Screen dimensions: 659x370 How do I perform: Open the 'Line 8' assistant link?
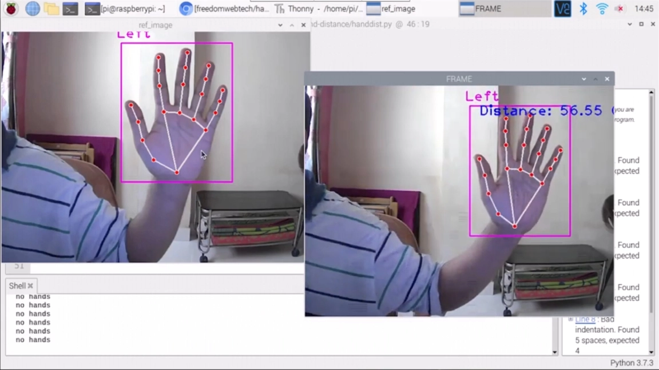tap(585, 319)
